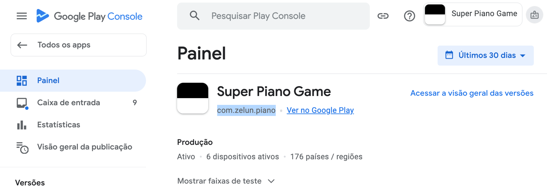
Task: Click the Caixa de entrada inbox icon
Action: tap(22, 103)
